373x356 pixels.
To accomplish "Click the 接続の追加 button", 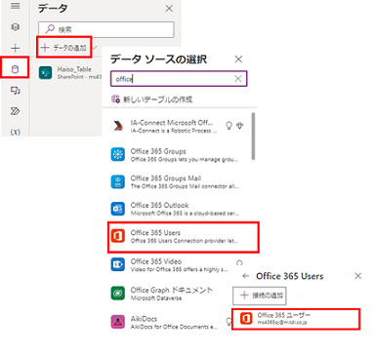I will [260, 296].
